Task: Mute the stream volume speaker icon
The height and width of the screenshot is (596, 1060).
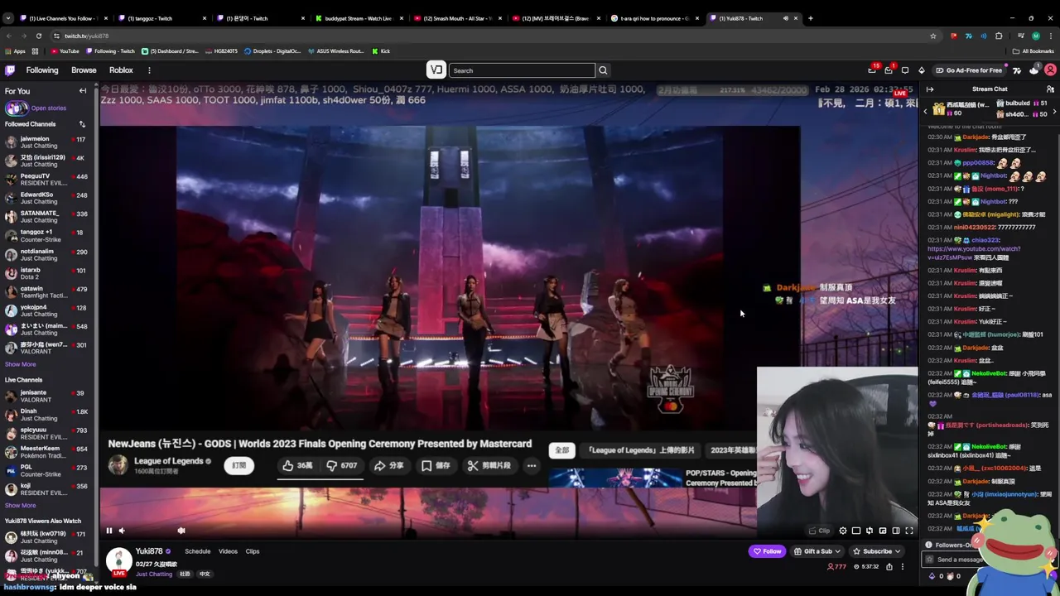Action: click(122, 531)
